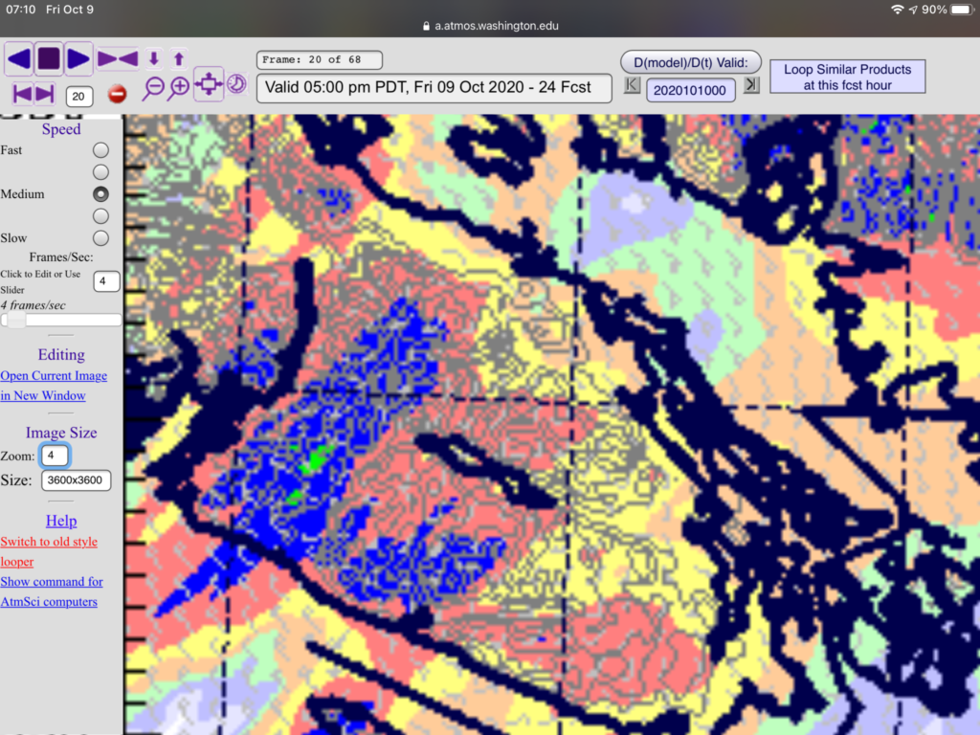Increase speed with the up arrow icon
Screen dimensions: 980x735
click(x=179, y=58)
